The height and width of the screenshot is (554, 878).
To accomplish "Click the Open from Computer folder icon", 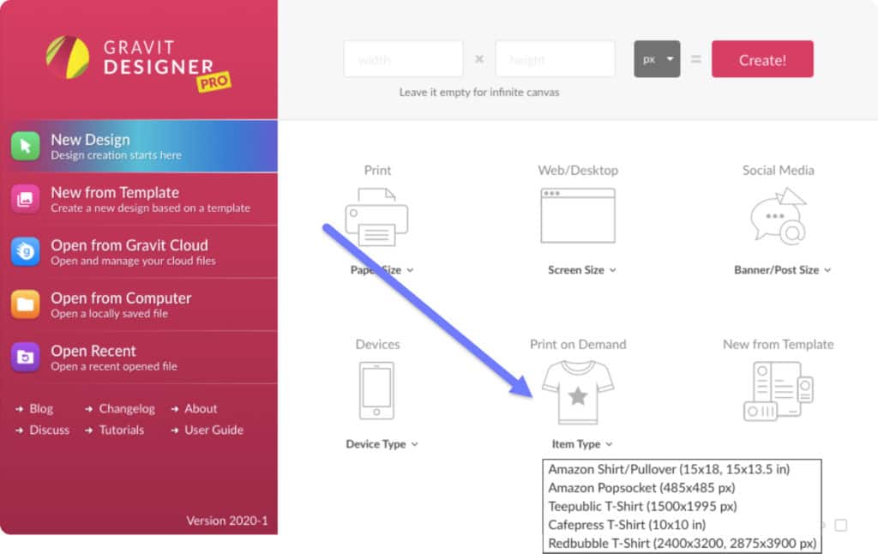I will pyautogui.click(x=25, y=304).
